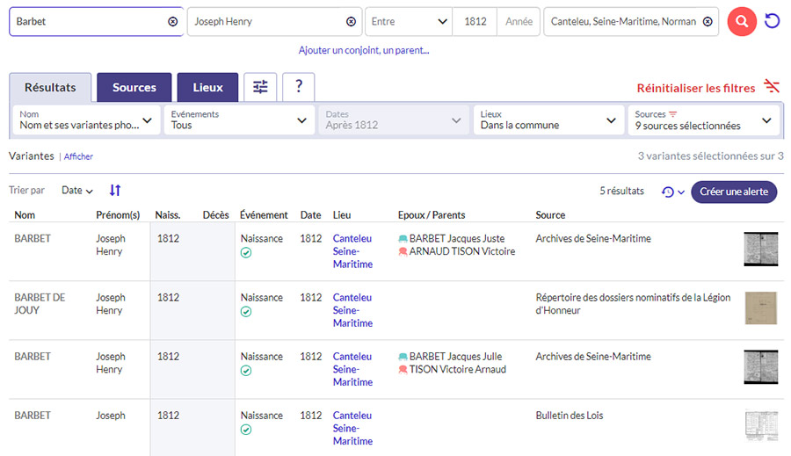
Task: Expand the Entre date range dropdown
Action: click(408, 21)
